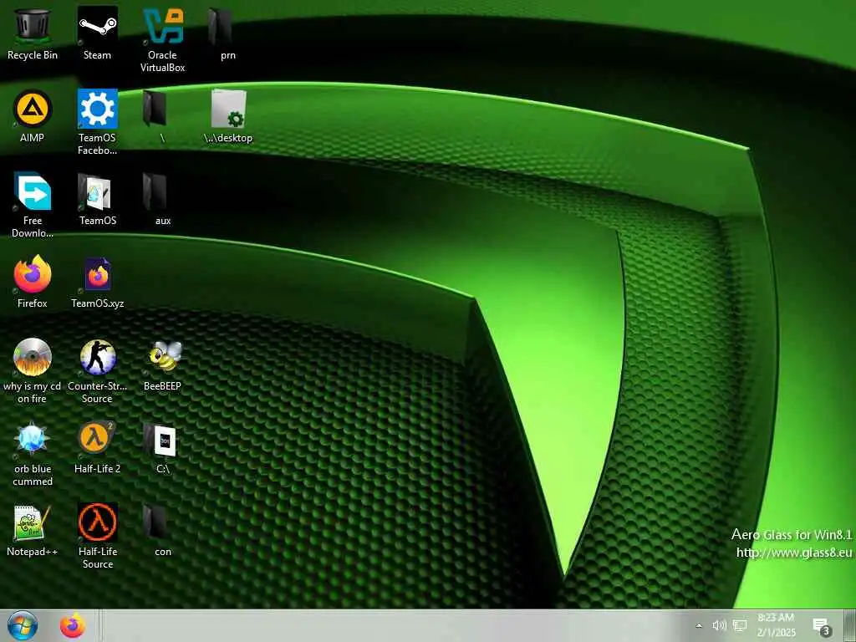Open the network tray icon
The image size is (856, 642).
click(740, 625)
